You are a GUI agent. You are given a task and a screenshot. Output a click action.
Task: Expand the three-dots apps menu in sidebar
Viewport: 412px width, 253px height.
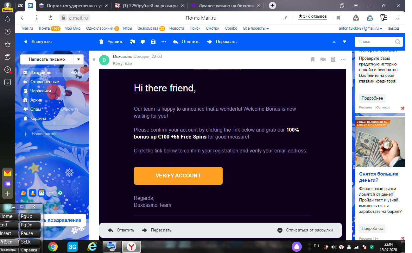51,193
